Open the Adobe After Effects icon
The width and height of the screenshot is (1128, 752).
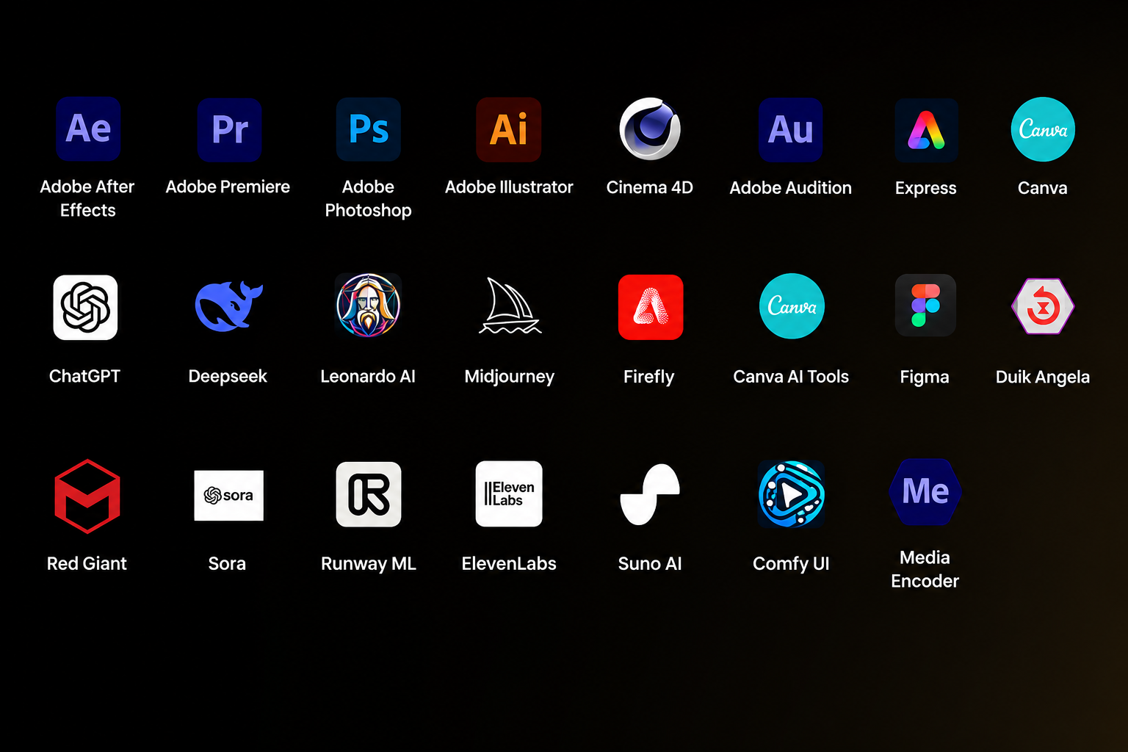(x=88, y=129)
